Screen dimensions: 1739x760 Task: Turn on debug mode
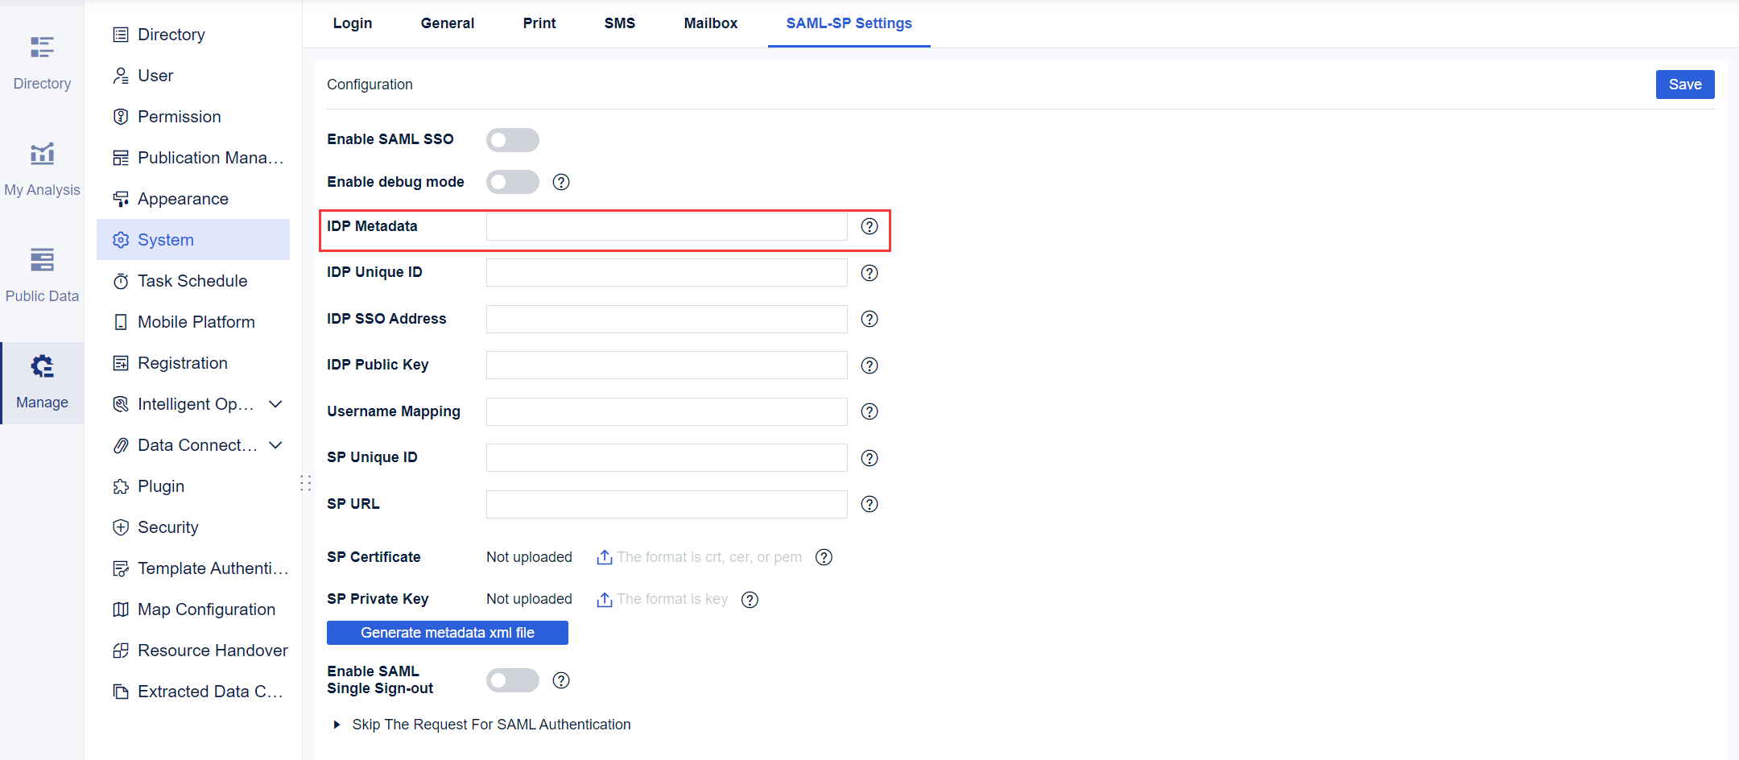(513, 181)
